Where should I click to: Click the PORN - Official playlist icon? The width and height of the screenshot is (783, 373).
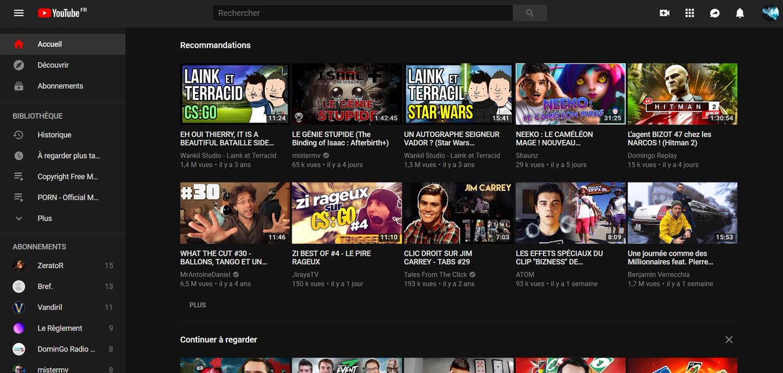(x=19, y=198)
